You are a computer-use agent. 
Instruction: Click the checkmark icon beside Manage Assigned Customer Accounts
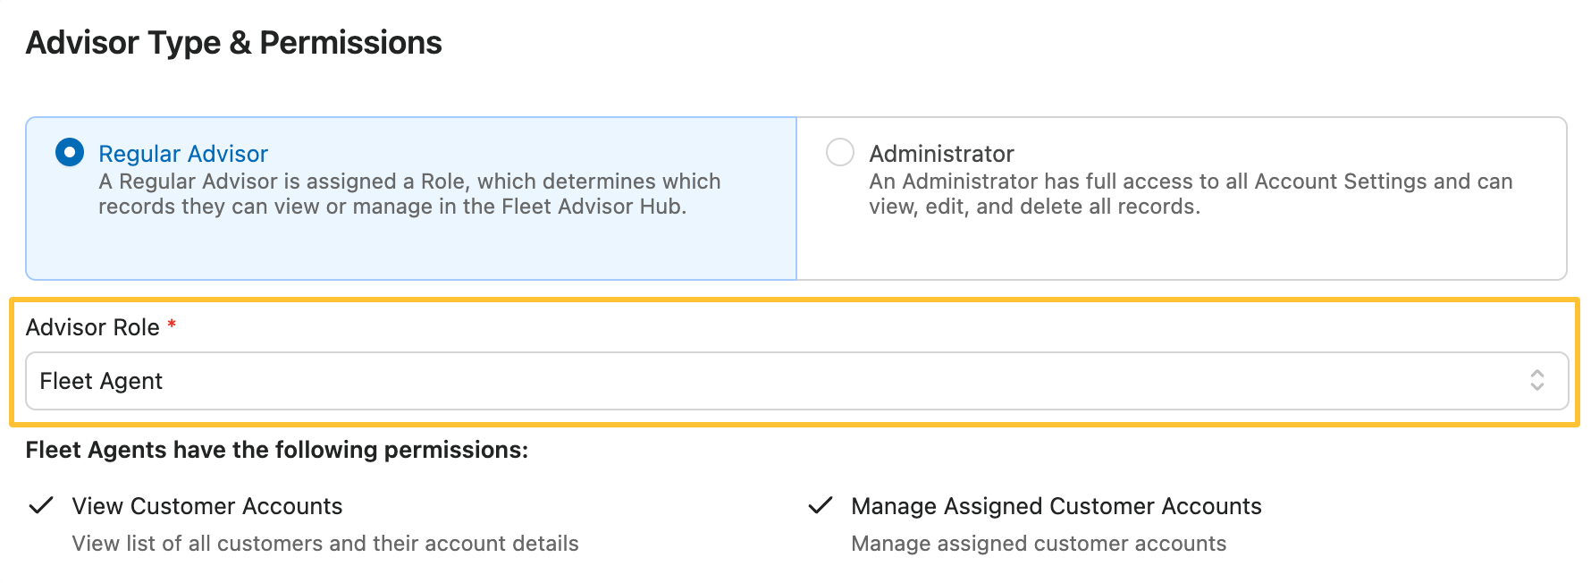821,505
